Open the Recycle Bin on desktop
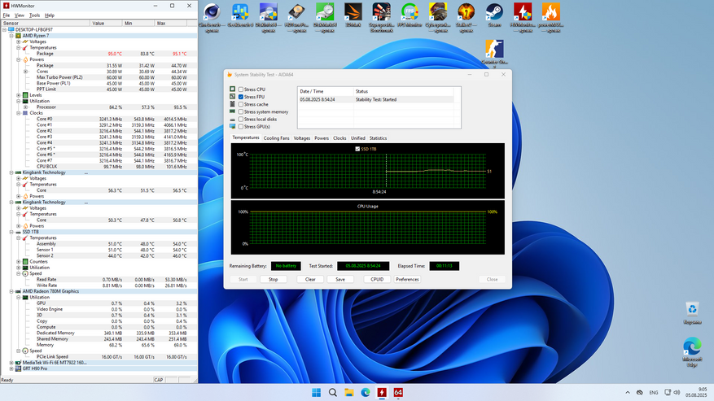This screenshot has height=401, width=714. click(692, 311)
